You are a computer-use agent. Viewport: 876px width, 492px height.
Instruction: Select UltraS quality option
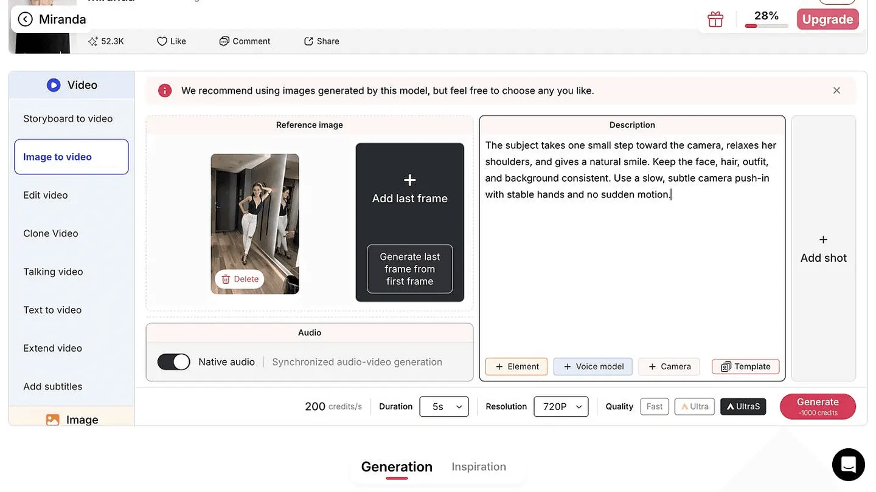743,406
